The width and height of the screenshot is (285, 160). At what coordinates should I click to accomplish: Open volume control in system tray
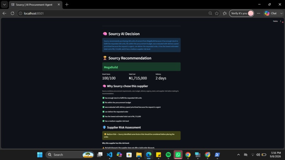[258, 155]
